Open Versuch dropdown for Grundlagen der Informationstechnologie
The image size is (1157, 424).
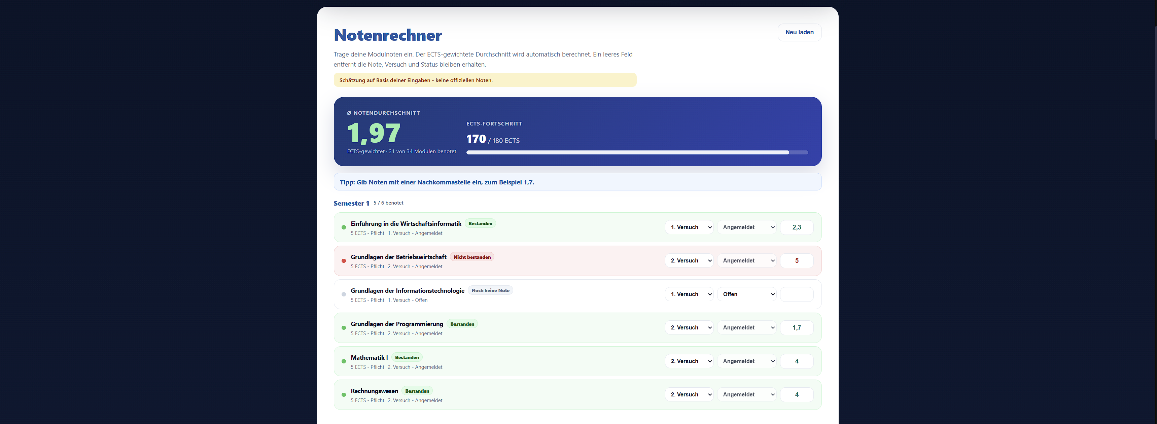689,294
